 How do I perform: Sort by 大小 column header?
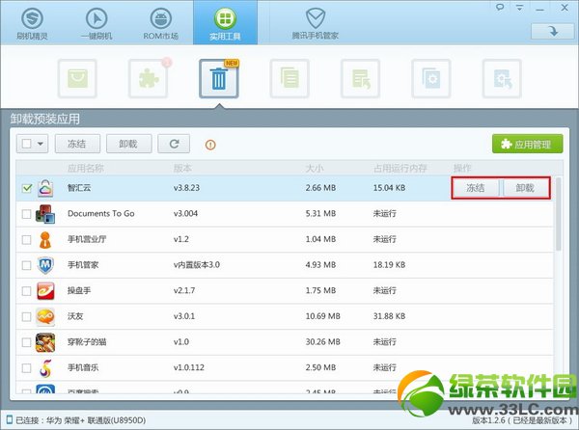click(315, 169)
